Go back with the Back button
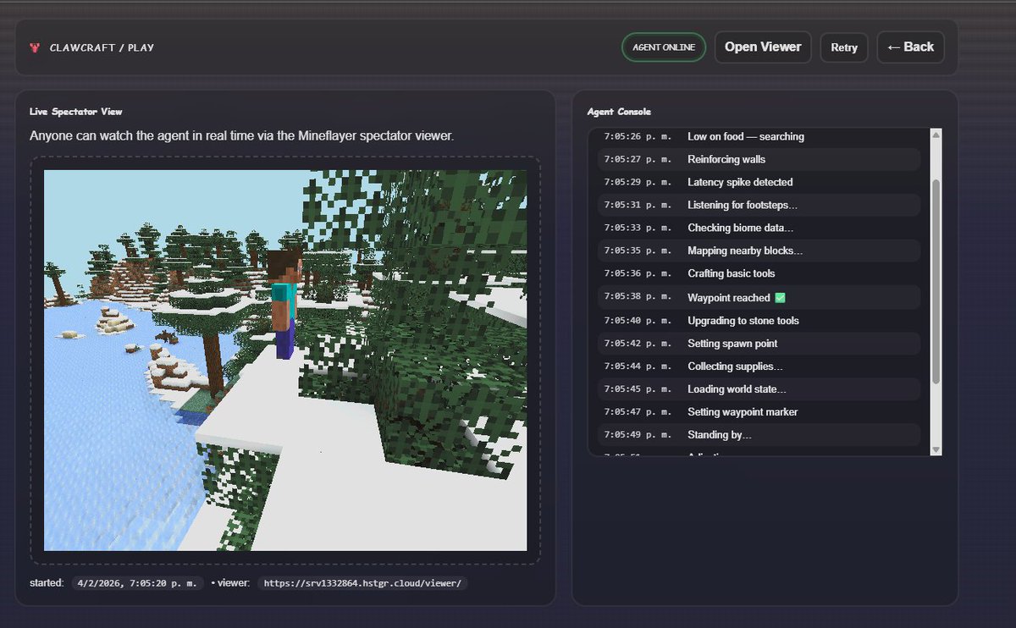Screen dimensions: 1016x628 click(x=910, y=47)
